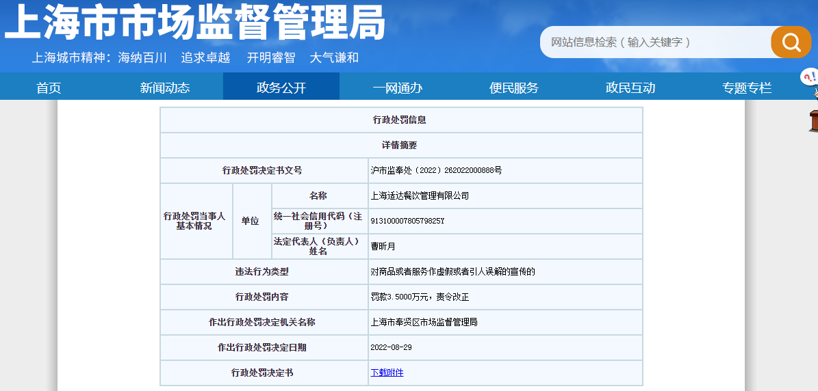The width and height of the screenshot is (818, 391).
Task: Select penalty text 罚款3.5000万元，责令改正
Action: pos(420,297)
